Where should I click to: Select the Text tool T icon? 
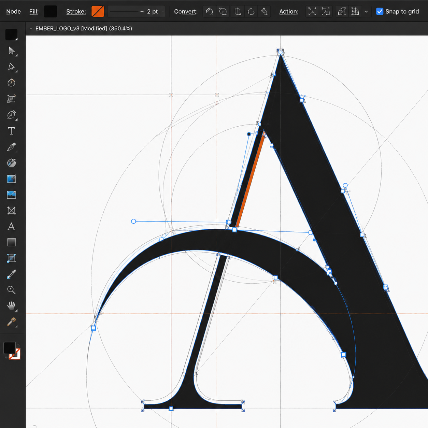11,131
